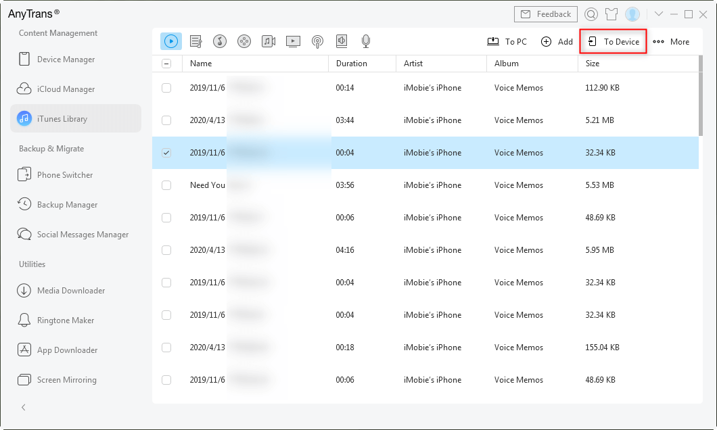Click the vertical scrollbar thumb
Viewport: 717px width, 430px height.
(701, 96)
